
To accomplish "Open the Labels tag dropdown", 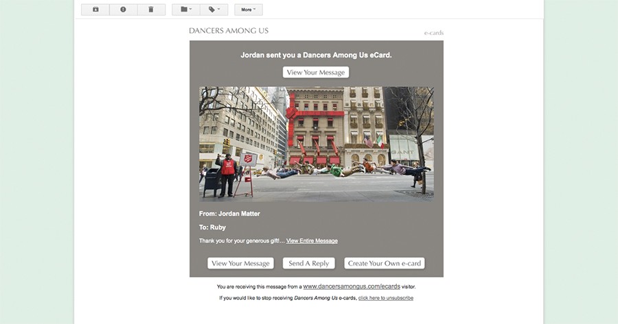I will click(214, 10).
